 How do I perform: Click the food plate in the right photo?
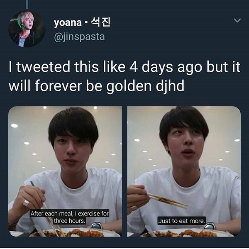(187, 233)
